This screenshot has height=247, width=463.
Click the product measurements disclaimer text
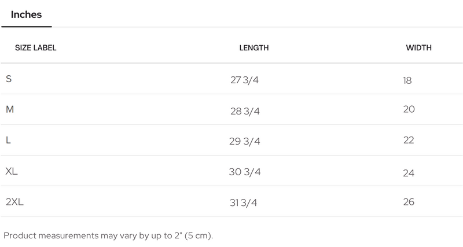108,235
